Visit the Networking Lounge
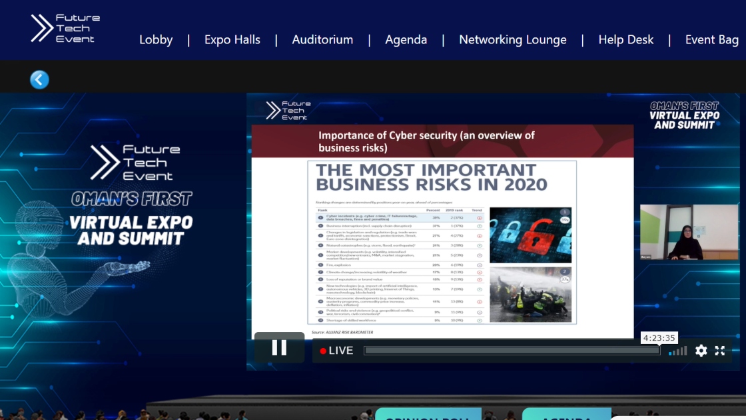The image size is (746, 420). pyautogui.click(x=512, y=40)
